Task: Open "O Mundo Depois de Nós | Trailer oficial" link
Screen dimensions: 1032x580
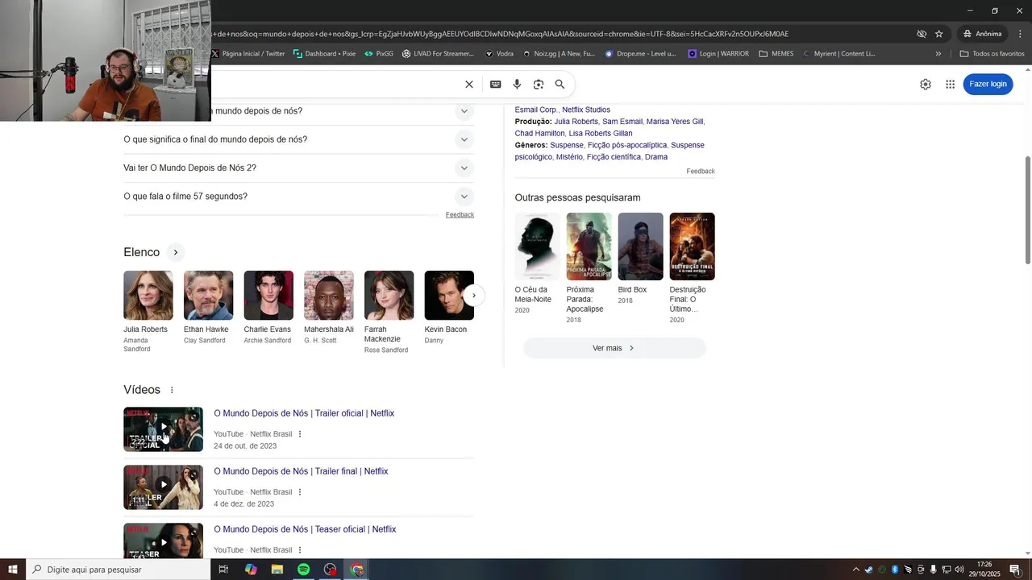Action: click(304, 413)
